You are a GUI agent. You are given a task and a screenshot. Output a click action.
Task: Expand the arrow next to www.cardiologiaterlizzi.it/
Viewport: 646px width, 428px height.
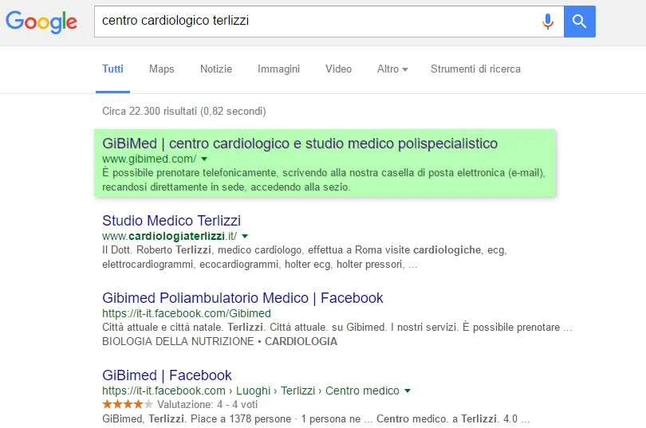point(245,236)
